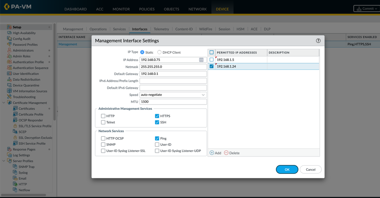
Task: Click the High Availability sidebar icon
Action: [10, 33]
